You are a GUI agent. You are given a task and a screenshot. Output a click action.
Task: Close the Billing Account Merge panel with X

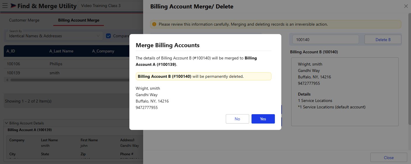(406, 6)
